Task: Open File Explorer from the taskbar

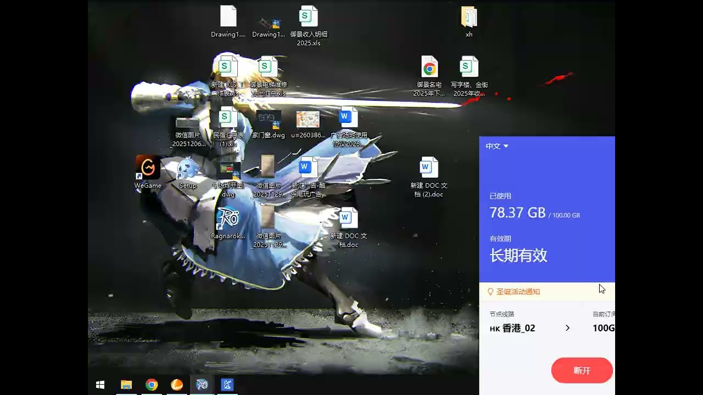Action: tap(126, 385)
